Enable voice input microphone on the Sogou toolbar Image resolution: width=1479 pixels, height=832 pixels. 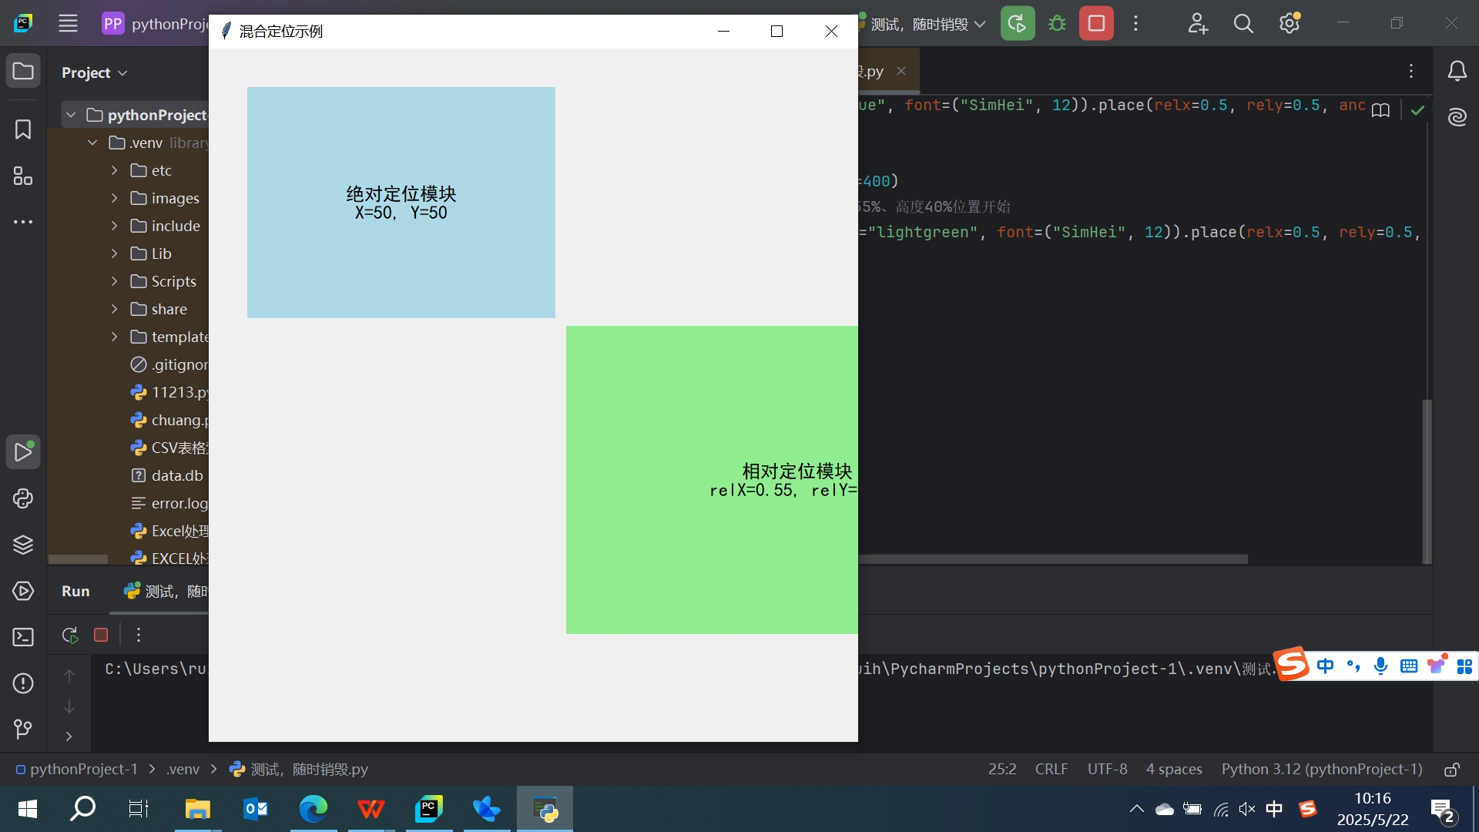1381,666
